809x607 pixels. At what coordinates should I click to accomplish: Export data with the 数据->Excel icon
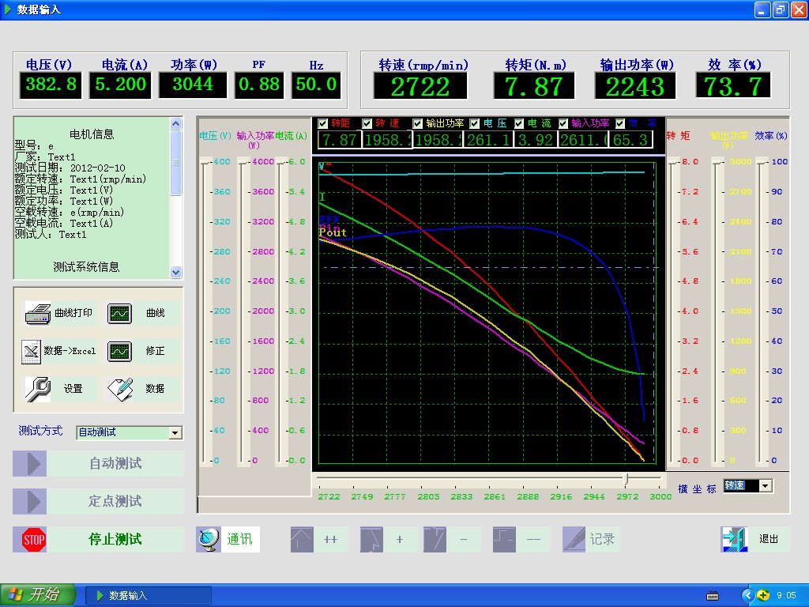click(x=31, y=351)
